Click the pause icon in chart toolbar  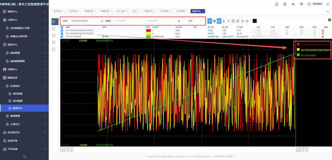(x=228, y=21)
